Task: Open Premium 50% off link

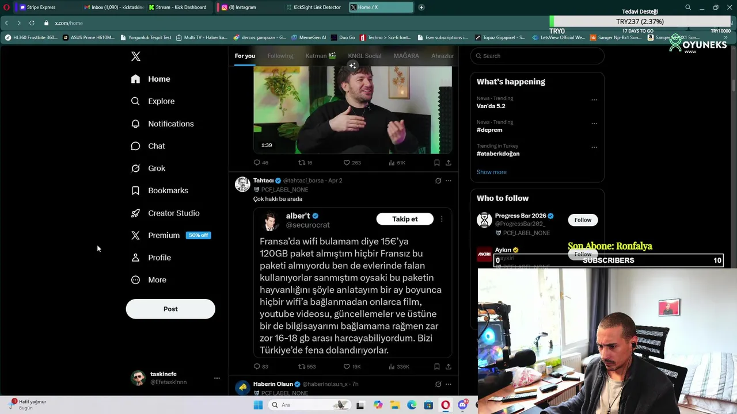Action: (x=171, y=235)
